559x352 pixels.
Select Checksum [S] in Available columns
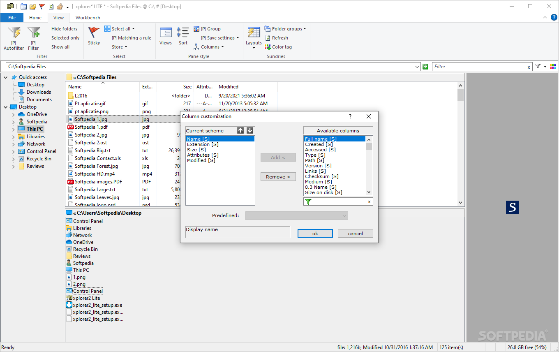(x=335, y=176)
